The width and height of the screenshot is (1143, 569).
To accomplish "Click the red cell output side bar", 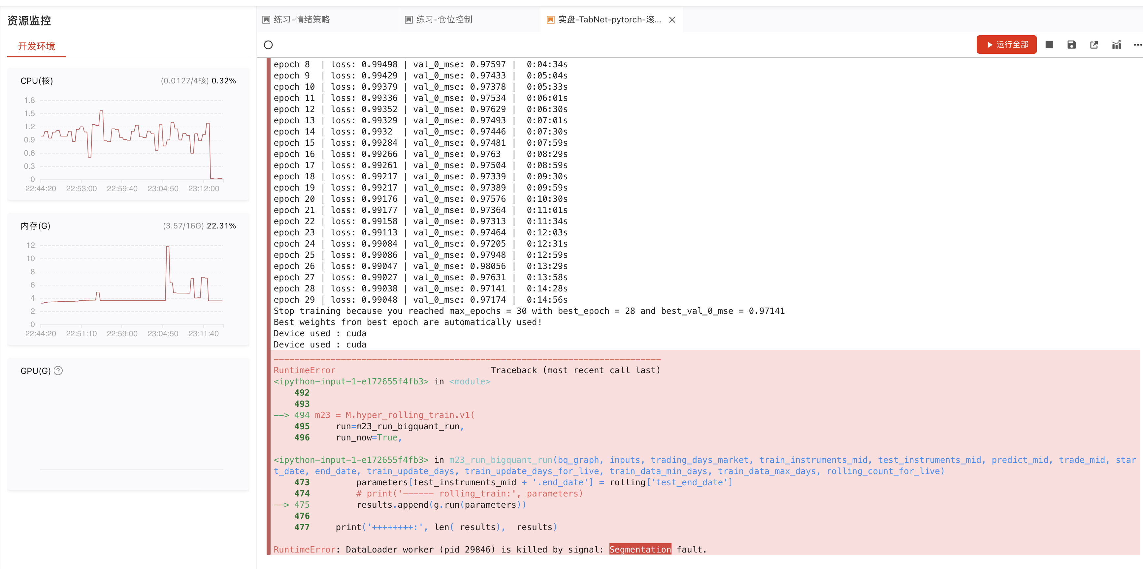I will 269,306.
